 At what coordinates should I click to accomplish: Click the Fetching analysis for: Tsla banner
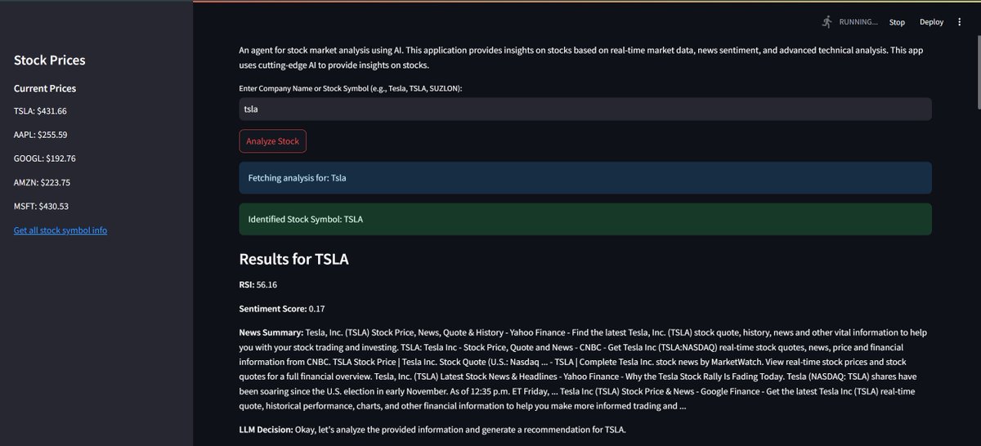(x=585, y=177)
